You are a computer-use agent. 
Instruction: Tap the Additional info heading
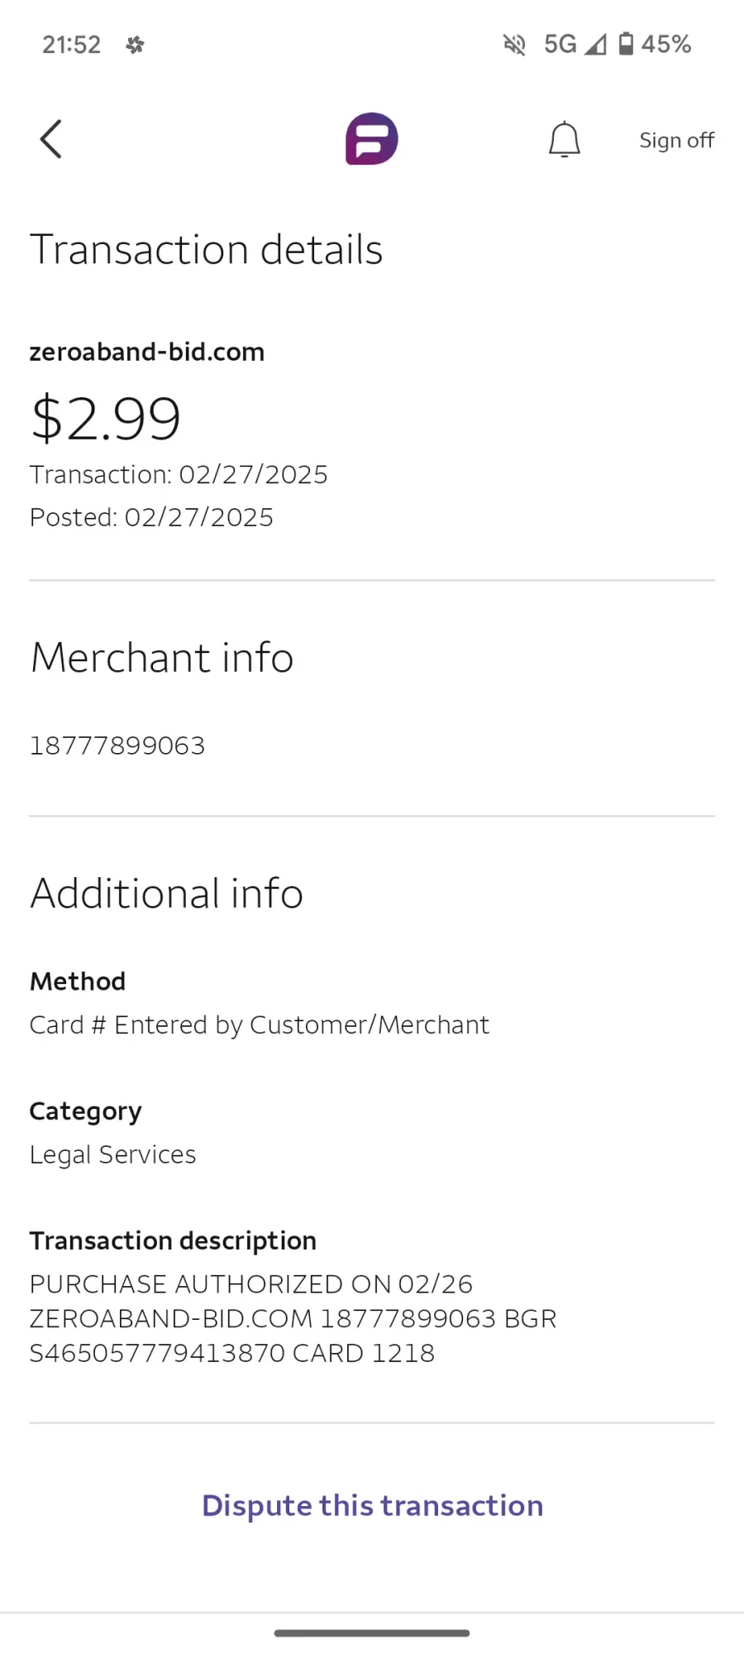click(x=167, y=894)
